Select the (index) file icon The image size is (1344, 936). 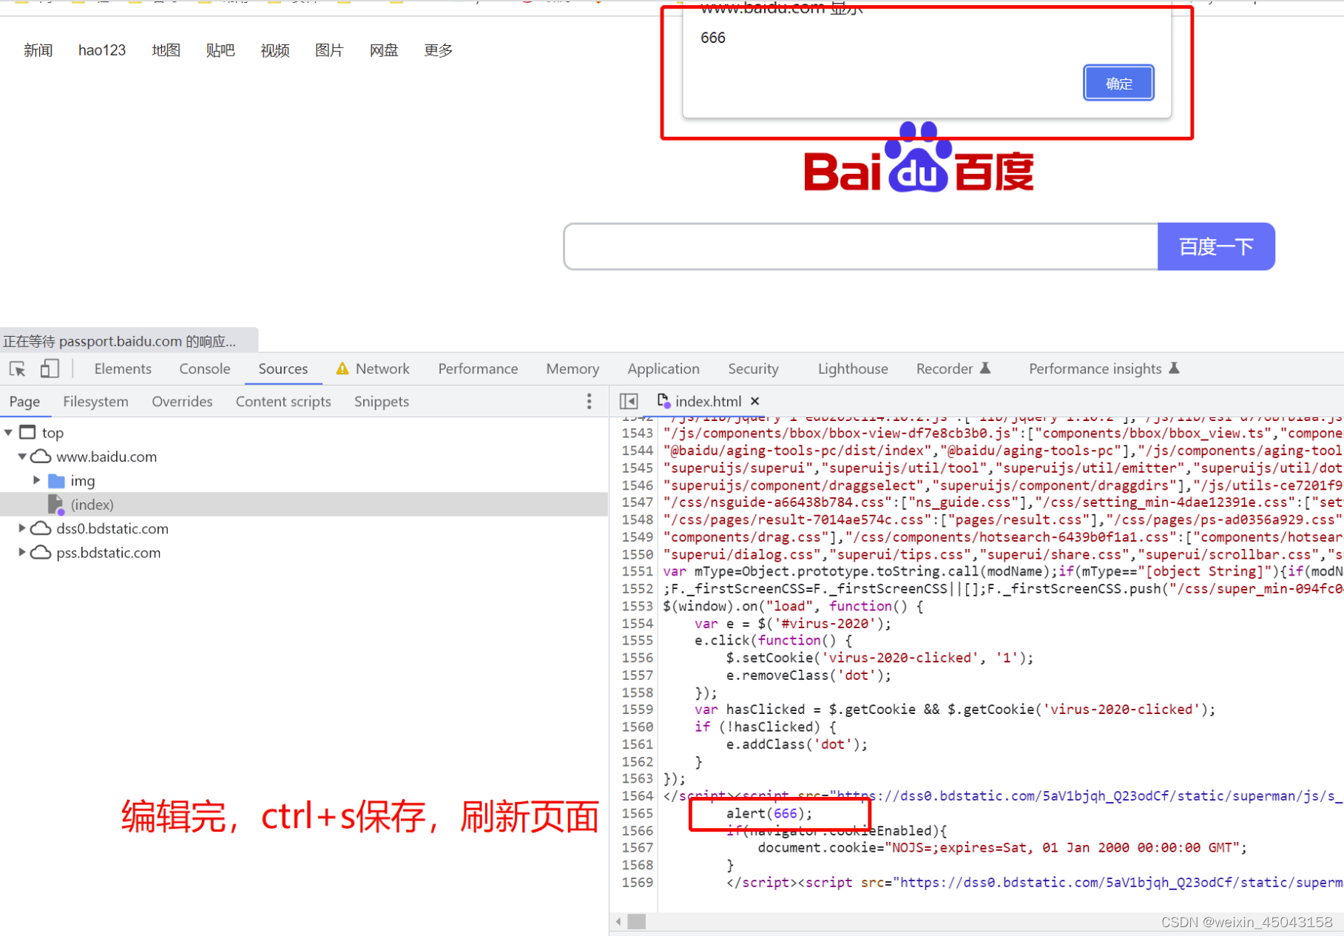click(x=55, y=505)
